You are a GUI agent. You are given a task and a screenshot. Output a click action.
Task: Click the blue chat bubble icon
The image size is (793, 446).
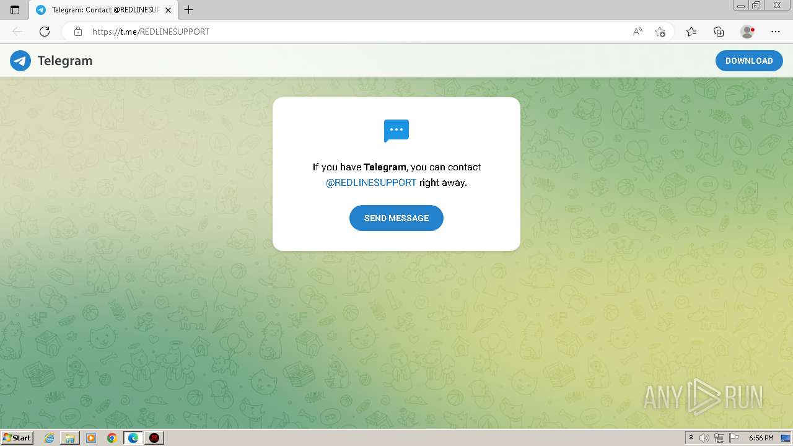(x=396, y=131)
